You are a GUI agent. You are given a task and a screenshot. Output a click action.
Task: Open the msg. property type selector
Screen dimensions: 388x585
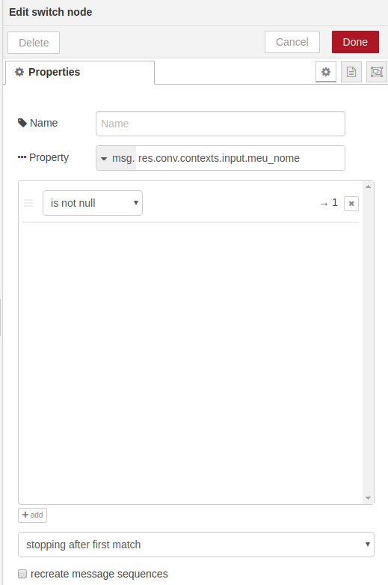click(x=117, y=158)
